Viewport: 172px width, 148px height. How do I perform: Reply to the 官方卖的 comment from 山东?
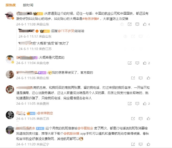coord(141,78)
